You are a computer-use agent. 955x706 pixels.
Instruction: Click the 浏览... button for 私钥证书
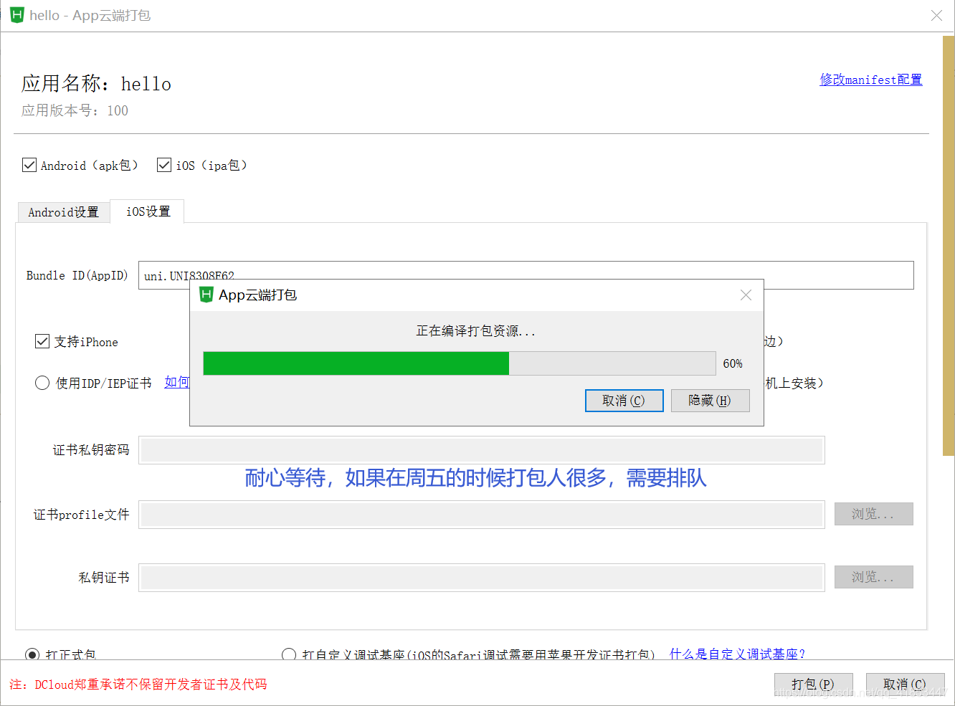873,577
